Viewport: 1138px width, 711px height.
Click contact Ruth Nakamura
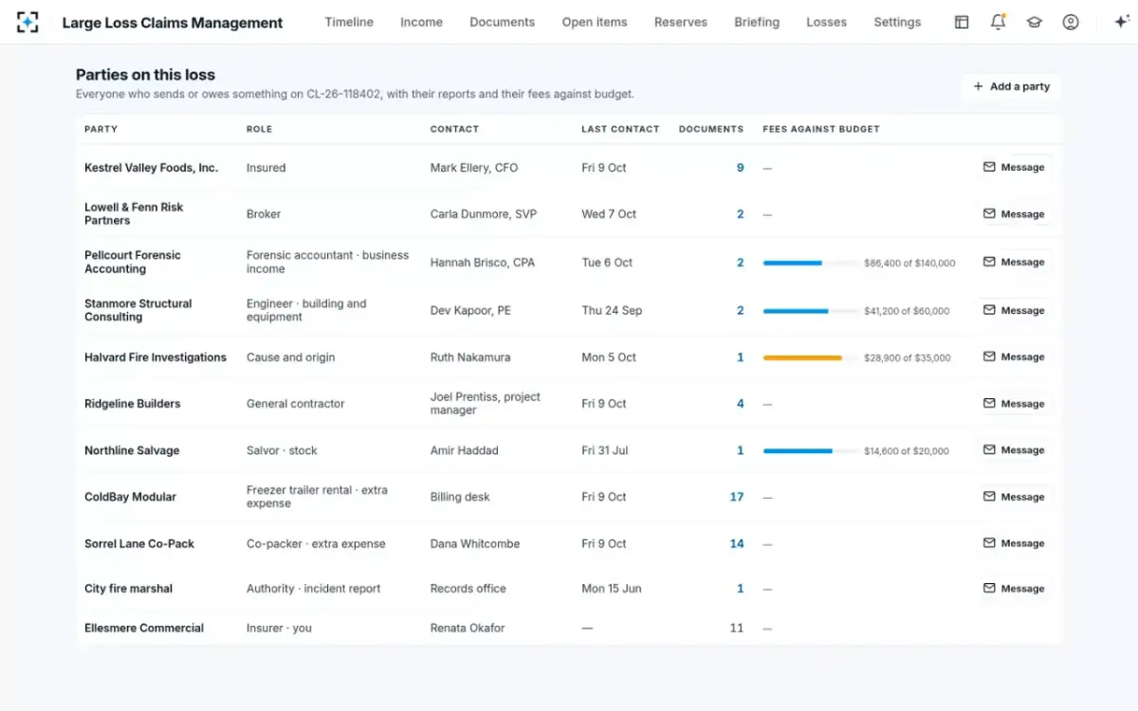pyautogui.click(x=470, y=357)
